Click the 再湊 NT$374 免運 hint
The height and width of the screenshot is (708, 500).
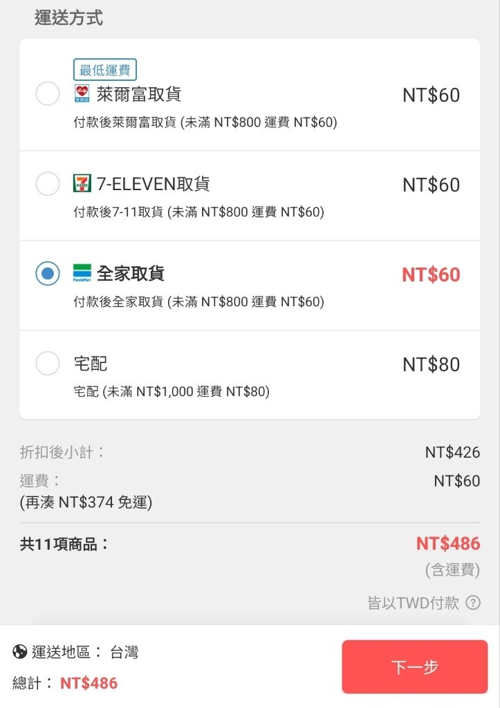click(x=86, y=502)
